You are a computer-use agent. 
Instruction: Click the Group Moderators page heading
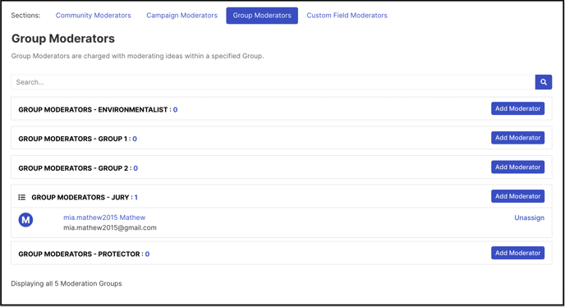click(63, 39)
